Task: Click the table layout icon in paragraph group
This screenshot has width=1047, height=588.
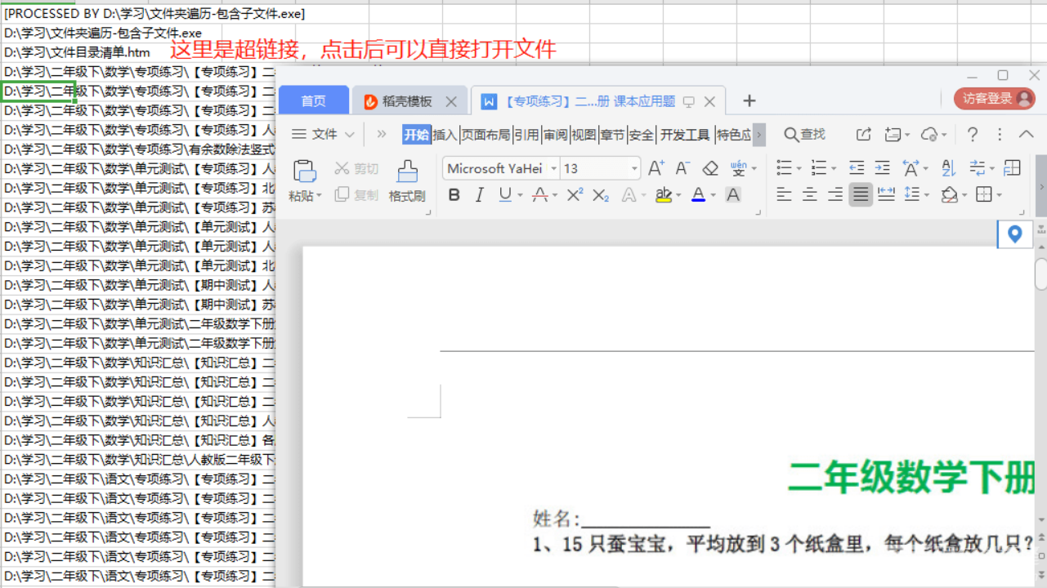Action: click(x=1012, y=168)
